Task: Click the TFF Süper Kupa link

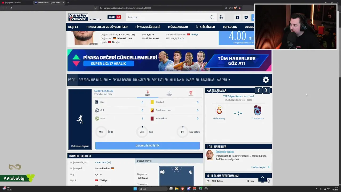Action: pos(232,96)
